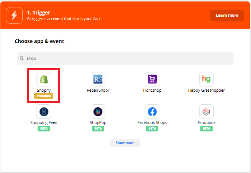Click the BETA badge under ShopPop
251x173 pixels.
[98, 128]
